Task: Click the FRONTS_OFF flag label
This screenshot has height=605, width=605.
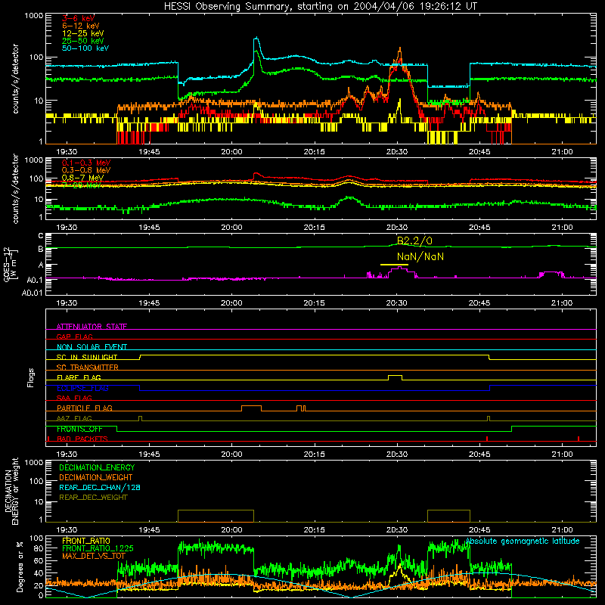Action: tap(79, 429)
